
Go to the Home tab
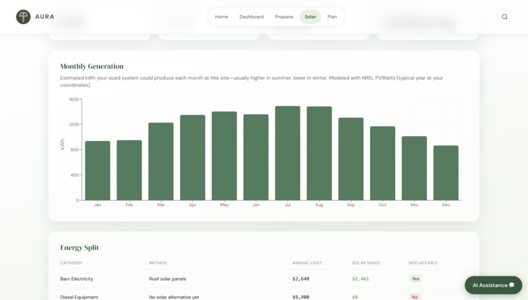point(221,17)
